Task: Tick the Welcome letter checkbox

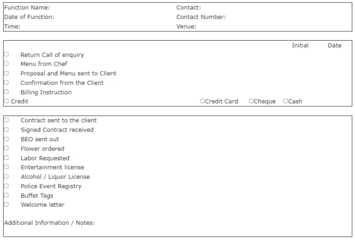Action: [x=6, y=205]
